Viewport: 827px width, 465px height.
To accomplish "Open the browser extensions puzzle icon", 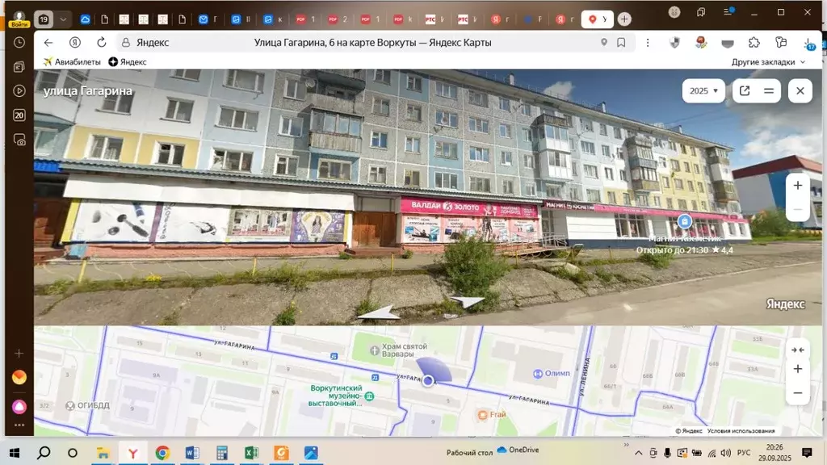I will click(754, 41).
